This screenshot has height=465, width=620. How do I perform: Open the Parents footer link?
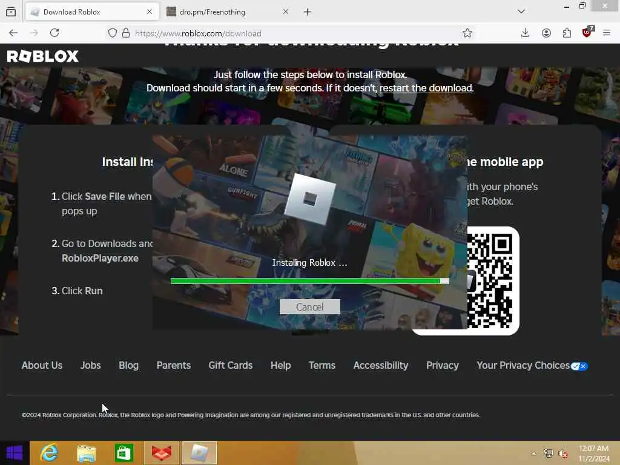[174, 365]
